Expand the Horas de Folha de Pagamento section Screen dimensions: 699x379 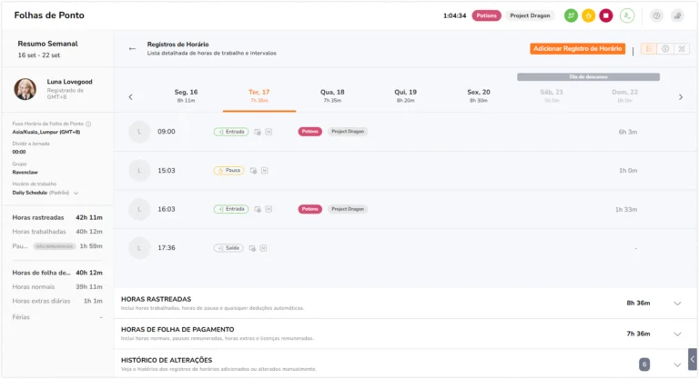(677, 334)
